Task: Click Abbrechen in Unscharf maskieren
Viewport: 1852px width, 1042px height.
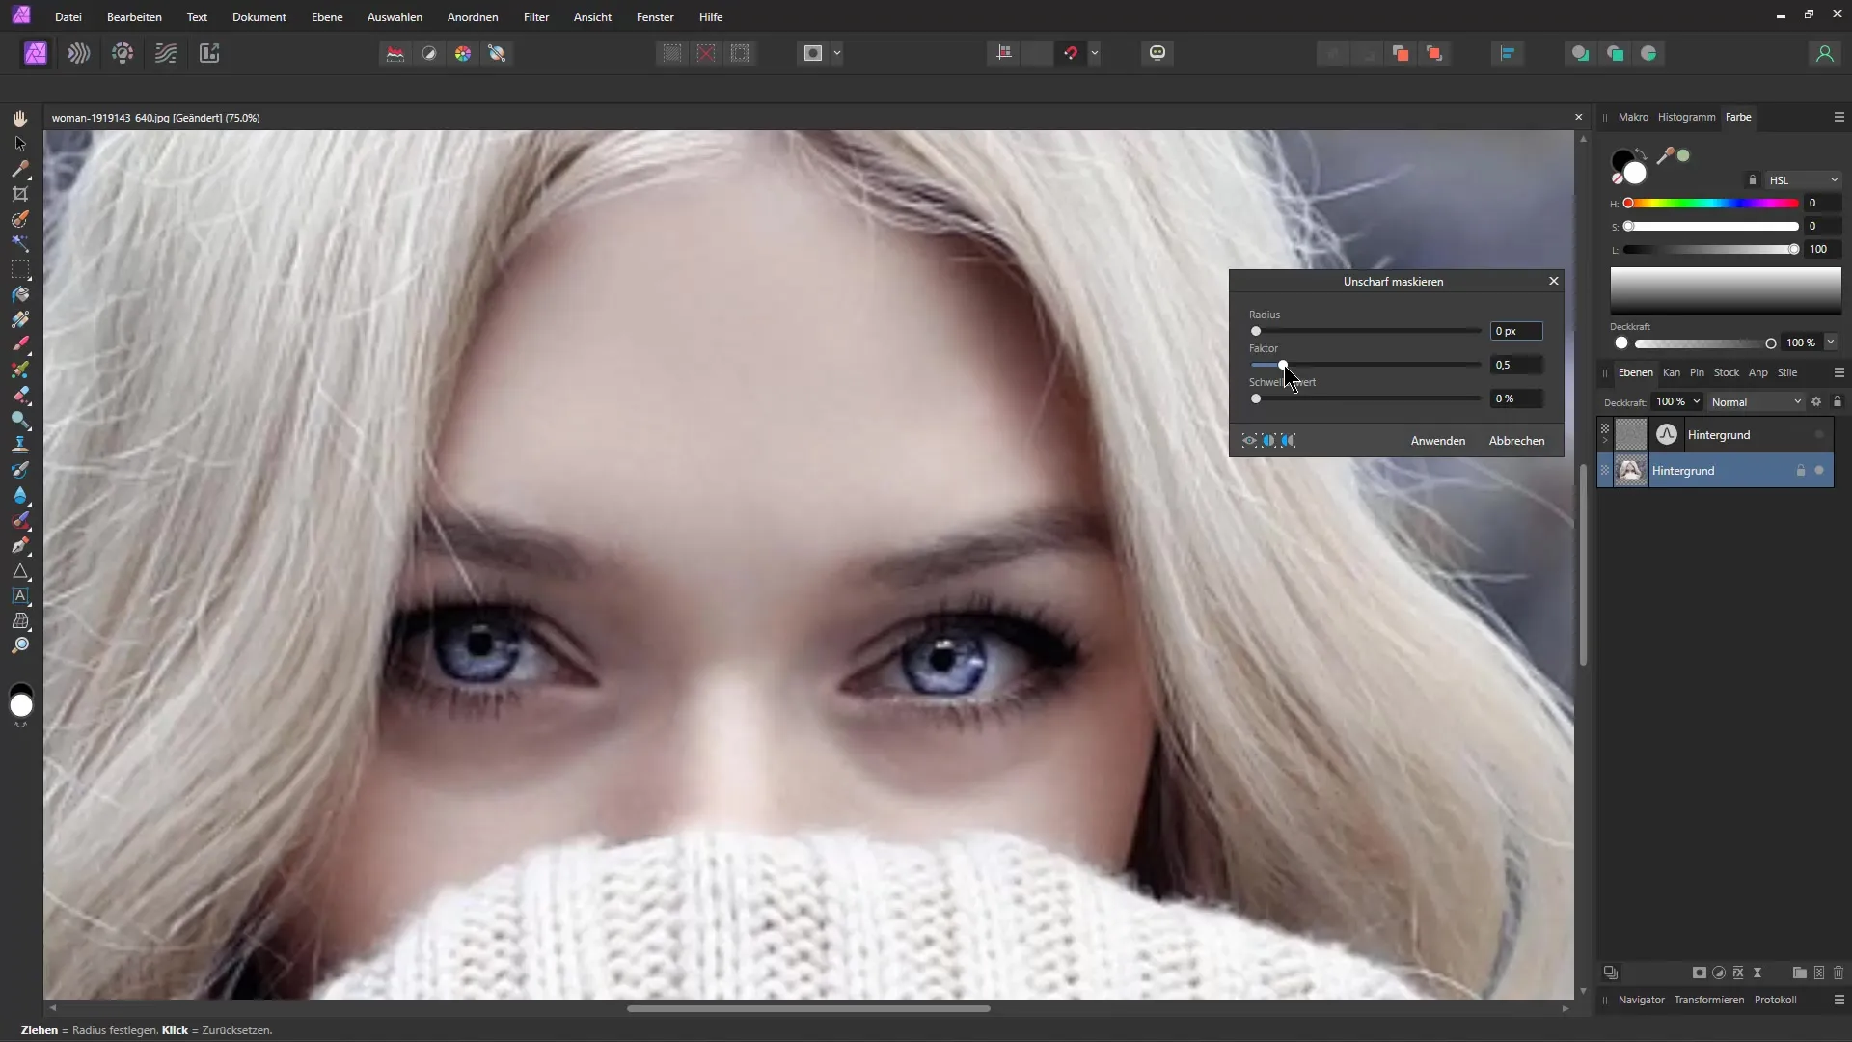Action: click(1516, 441)
